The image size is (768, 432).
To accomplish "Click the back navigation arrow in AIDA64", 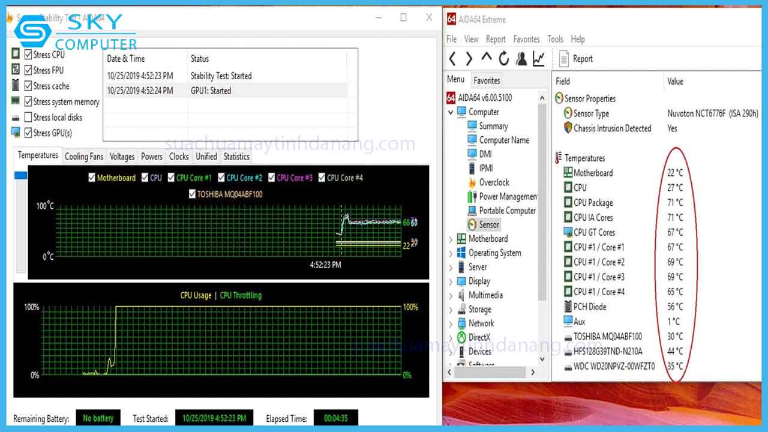I will pos(452,58).
